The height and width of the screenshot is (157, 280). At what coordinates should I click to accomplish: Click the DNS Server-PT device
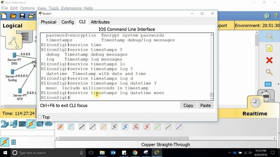coord(14,55)
